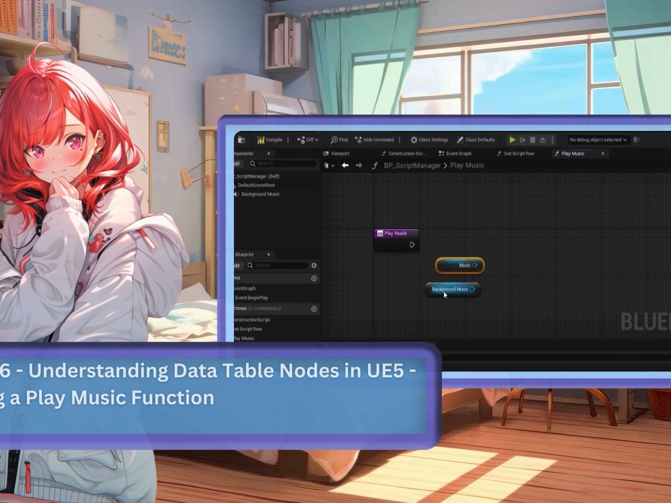Open play options dots beside Eject
The image size is (671, 503).
553,140
